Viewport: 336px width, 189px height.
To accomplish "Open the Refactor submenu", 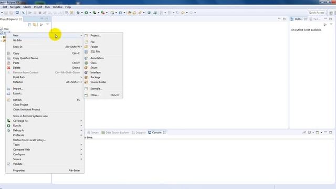I will point(45,82).
